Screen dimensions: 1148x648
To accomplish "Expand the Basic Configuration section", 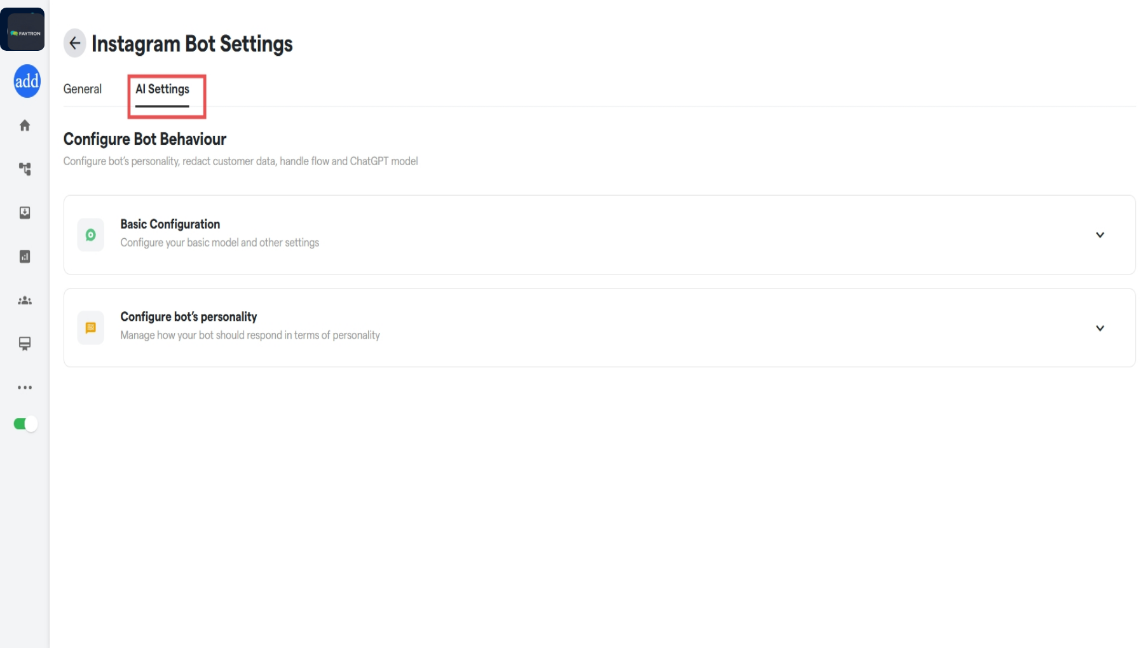I will click(1100, 234).
